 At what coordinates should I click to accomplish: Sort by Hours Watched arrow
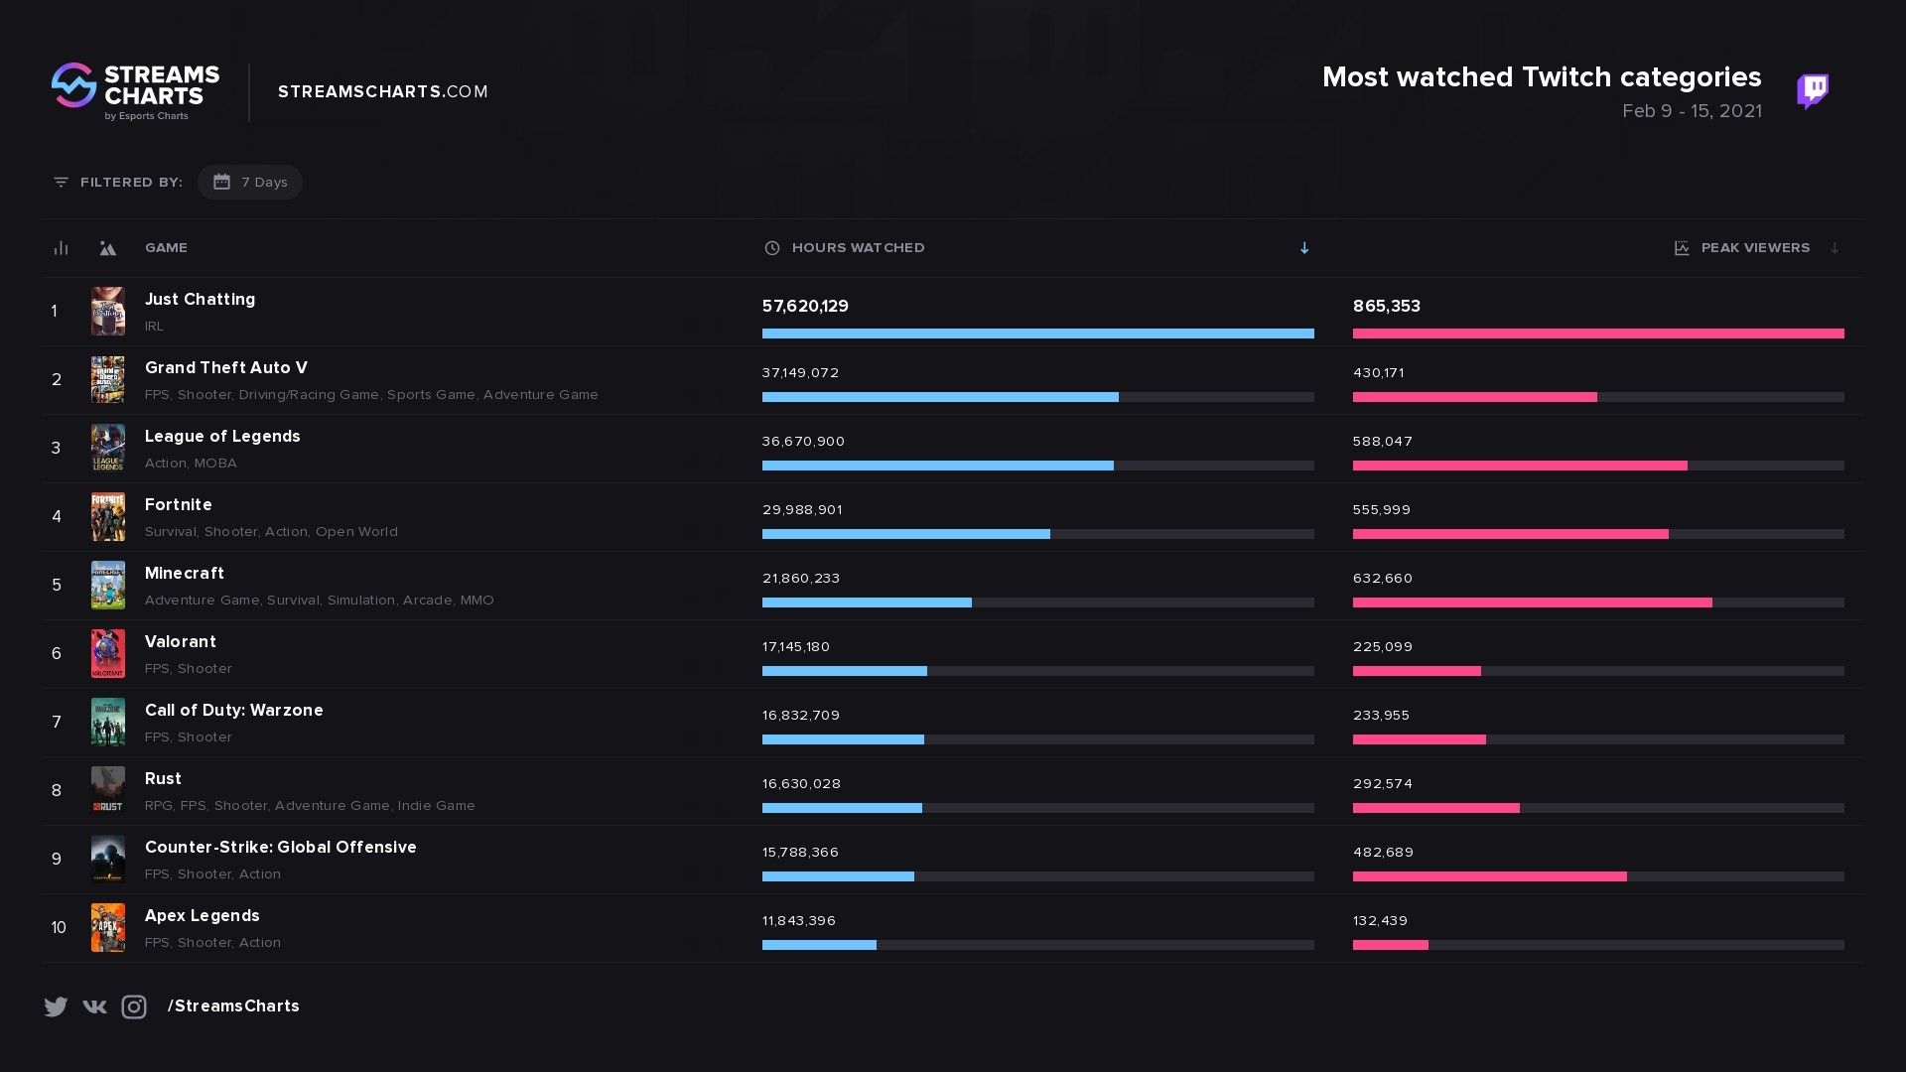(1304, 248)
